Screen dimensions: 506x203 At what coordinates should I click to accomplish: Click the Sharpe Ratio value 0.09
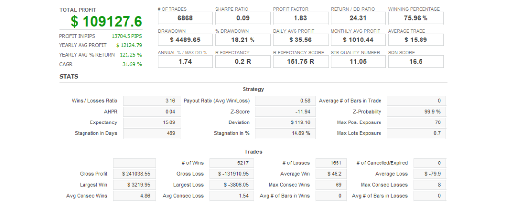coord(243,18)
